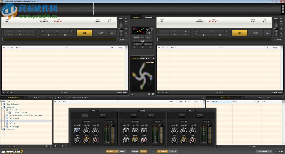Toggle left playlist PARTY mode
Viewport: 285px width, 154px height.
[x=125, y=93]
